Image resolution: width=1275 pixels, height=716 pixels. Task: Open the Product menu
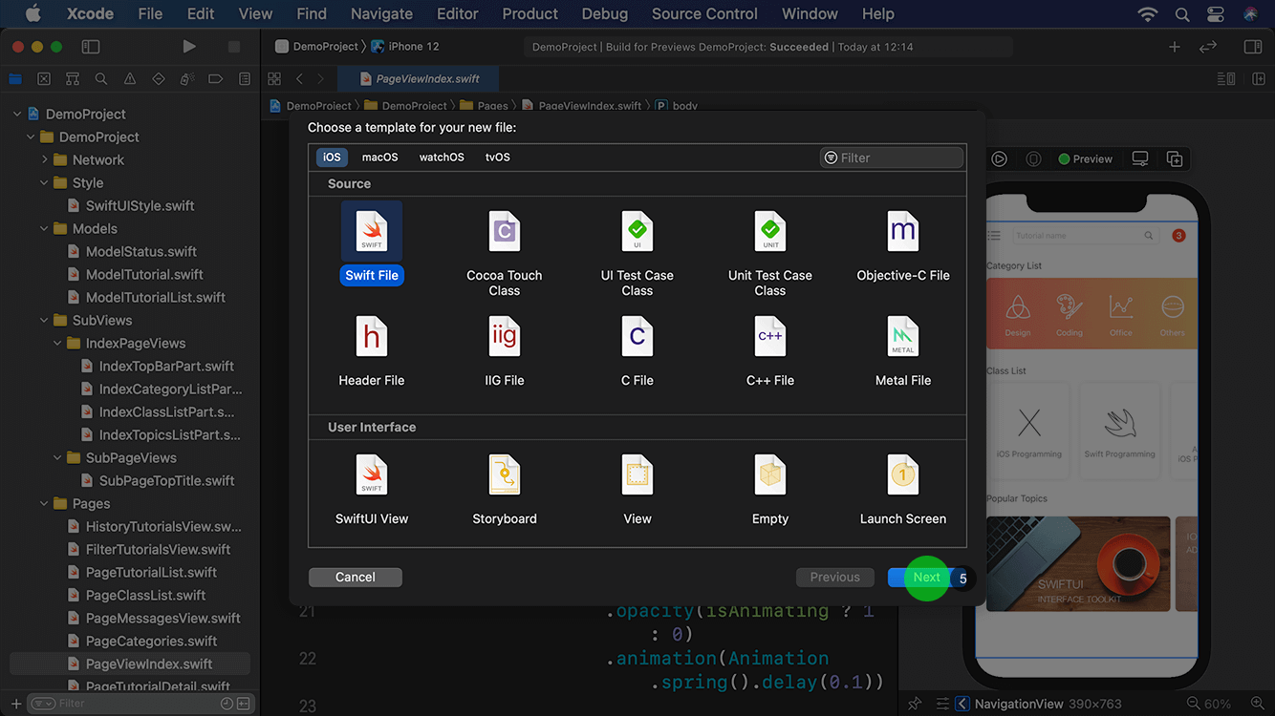click(529, 13)
